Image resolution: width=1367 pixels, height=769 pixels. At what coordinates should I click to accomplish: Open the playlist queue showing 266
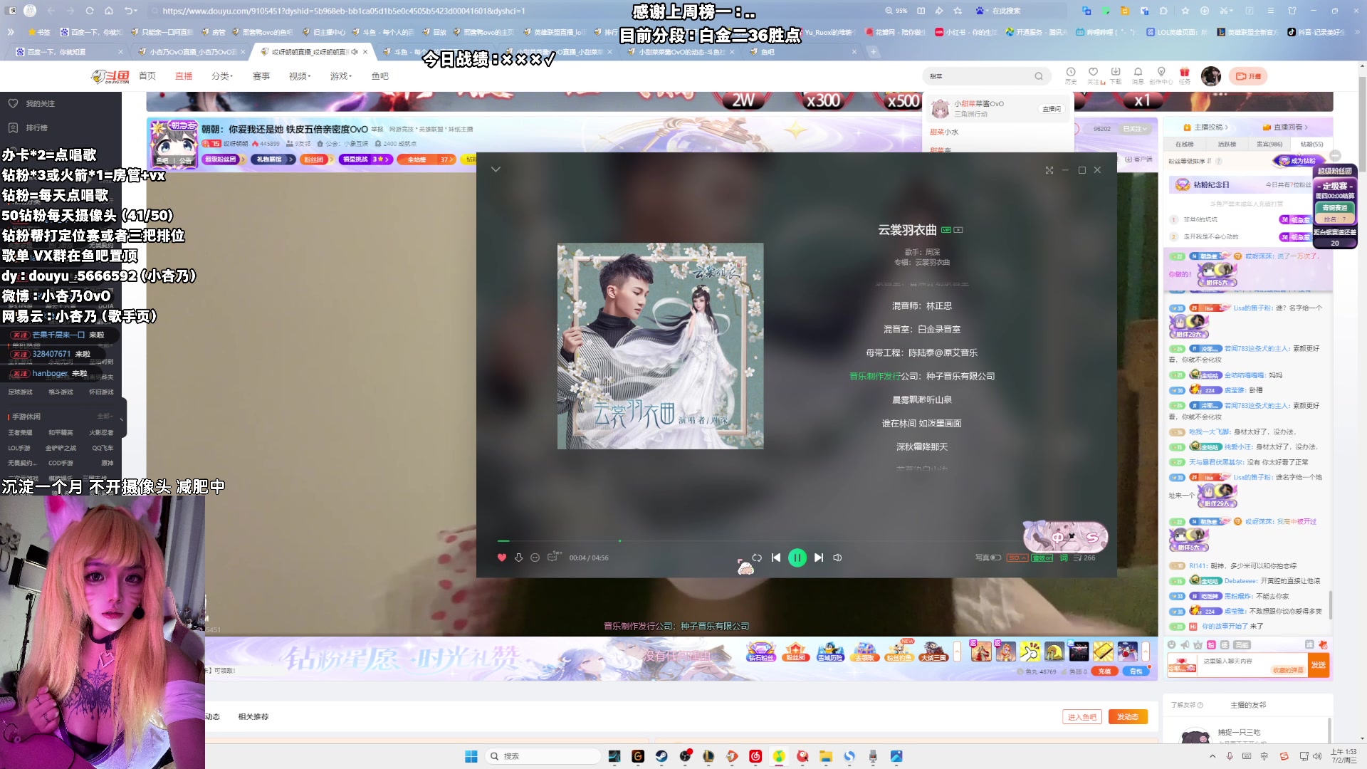[x=1084, y=558]
